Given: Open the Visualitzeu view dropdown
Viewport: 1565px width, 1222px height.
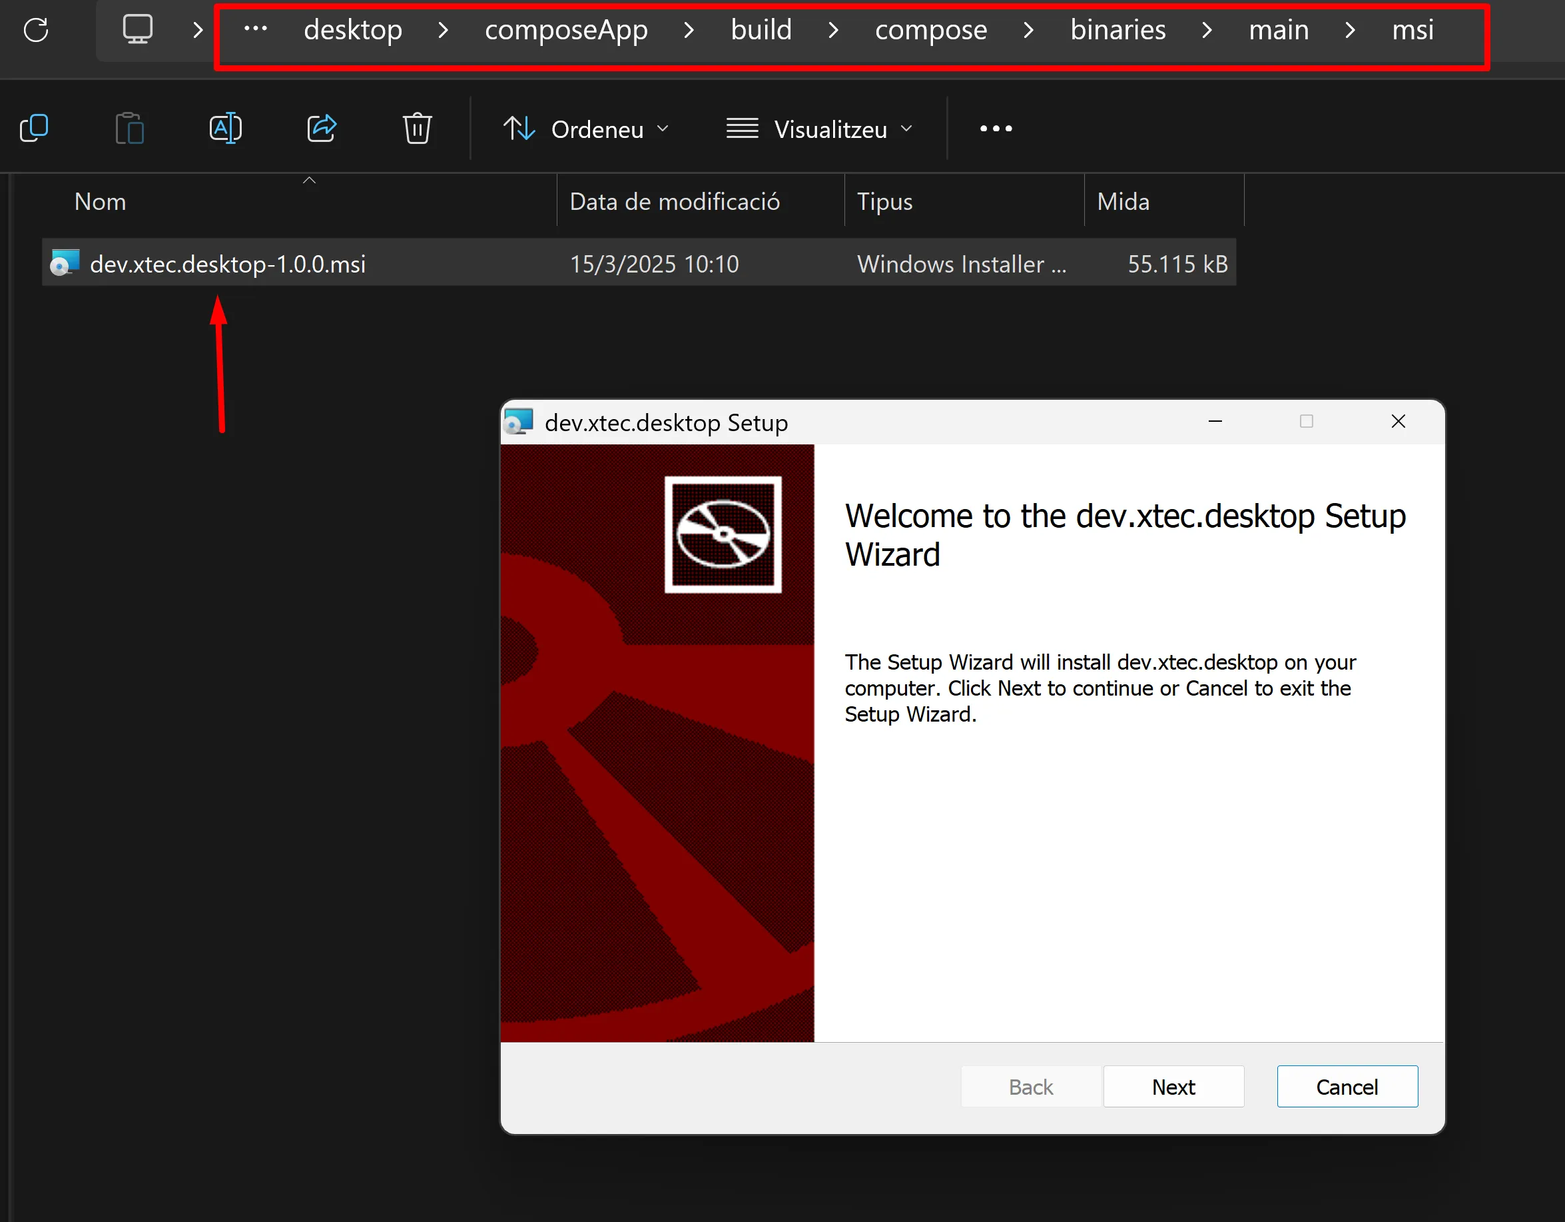Looking at the screenshot, I should pos(820,129).
